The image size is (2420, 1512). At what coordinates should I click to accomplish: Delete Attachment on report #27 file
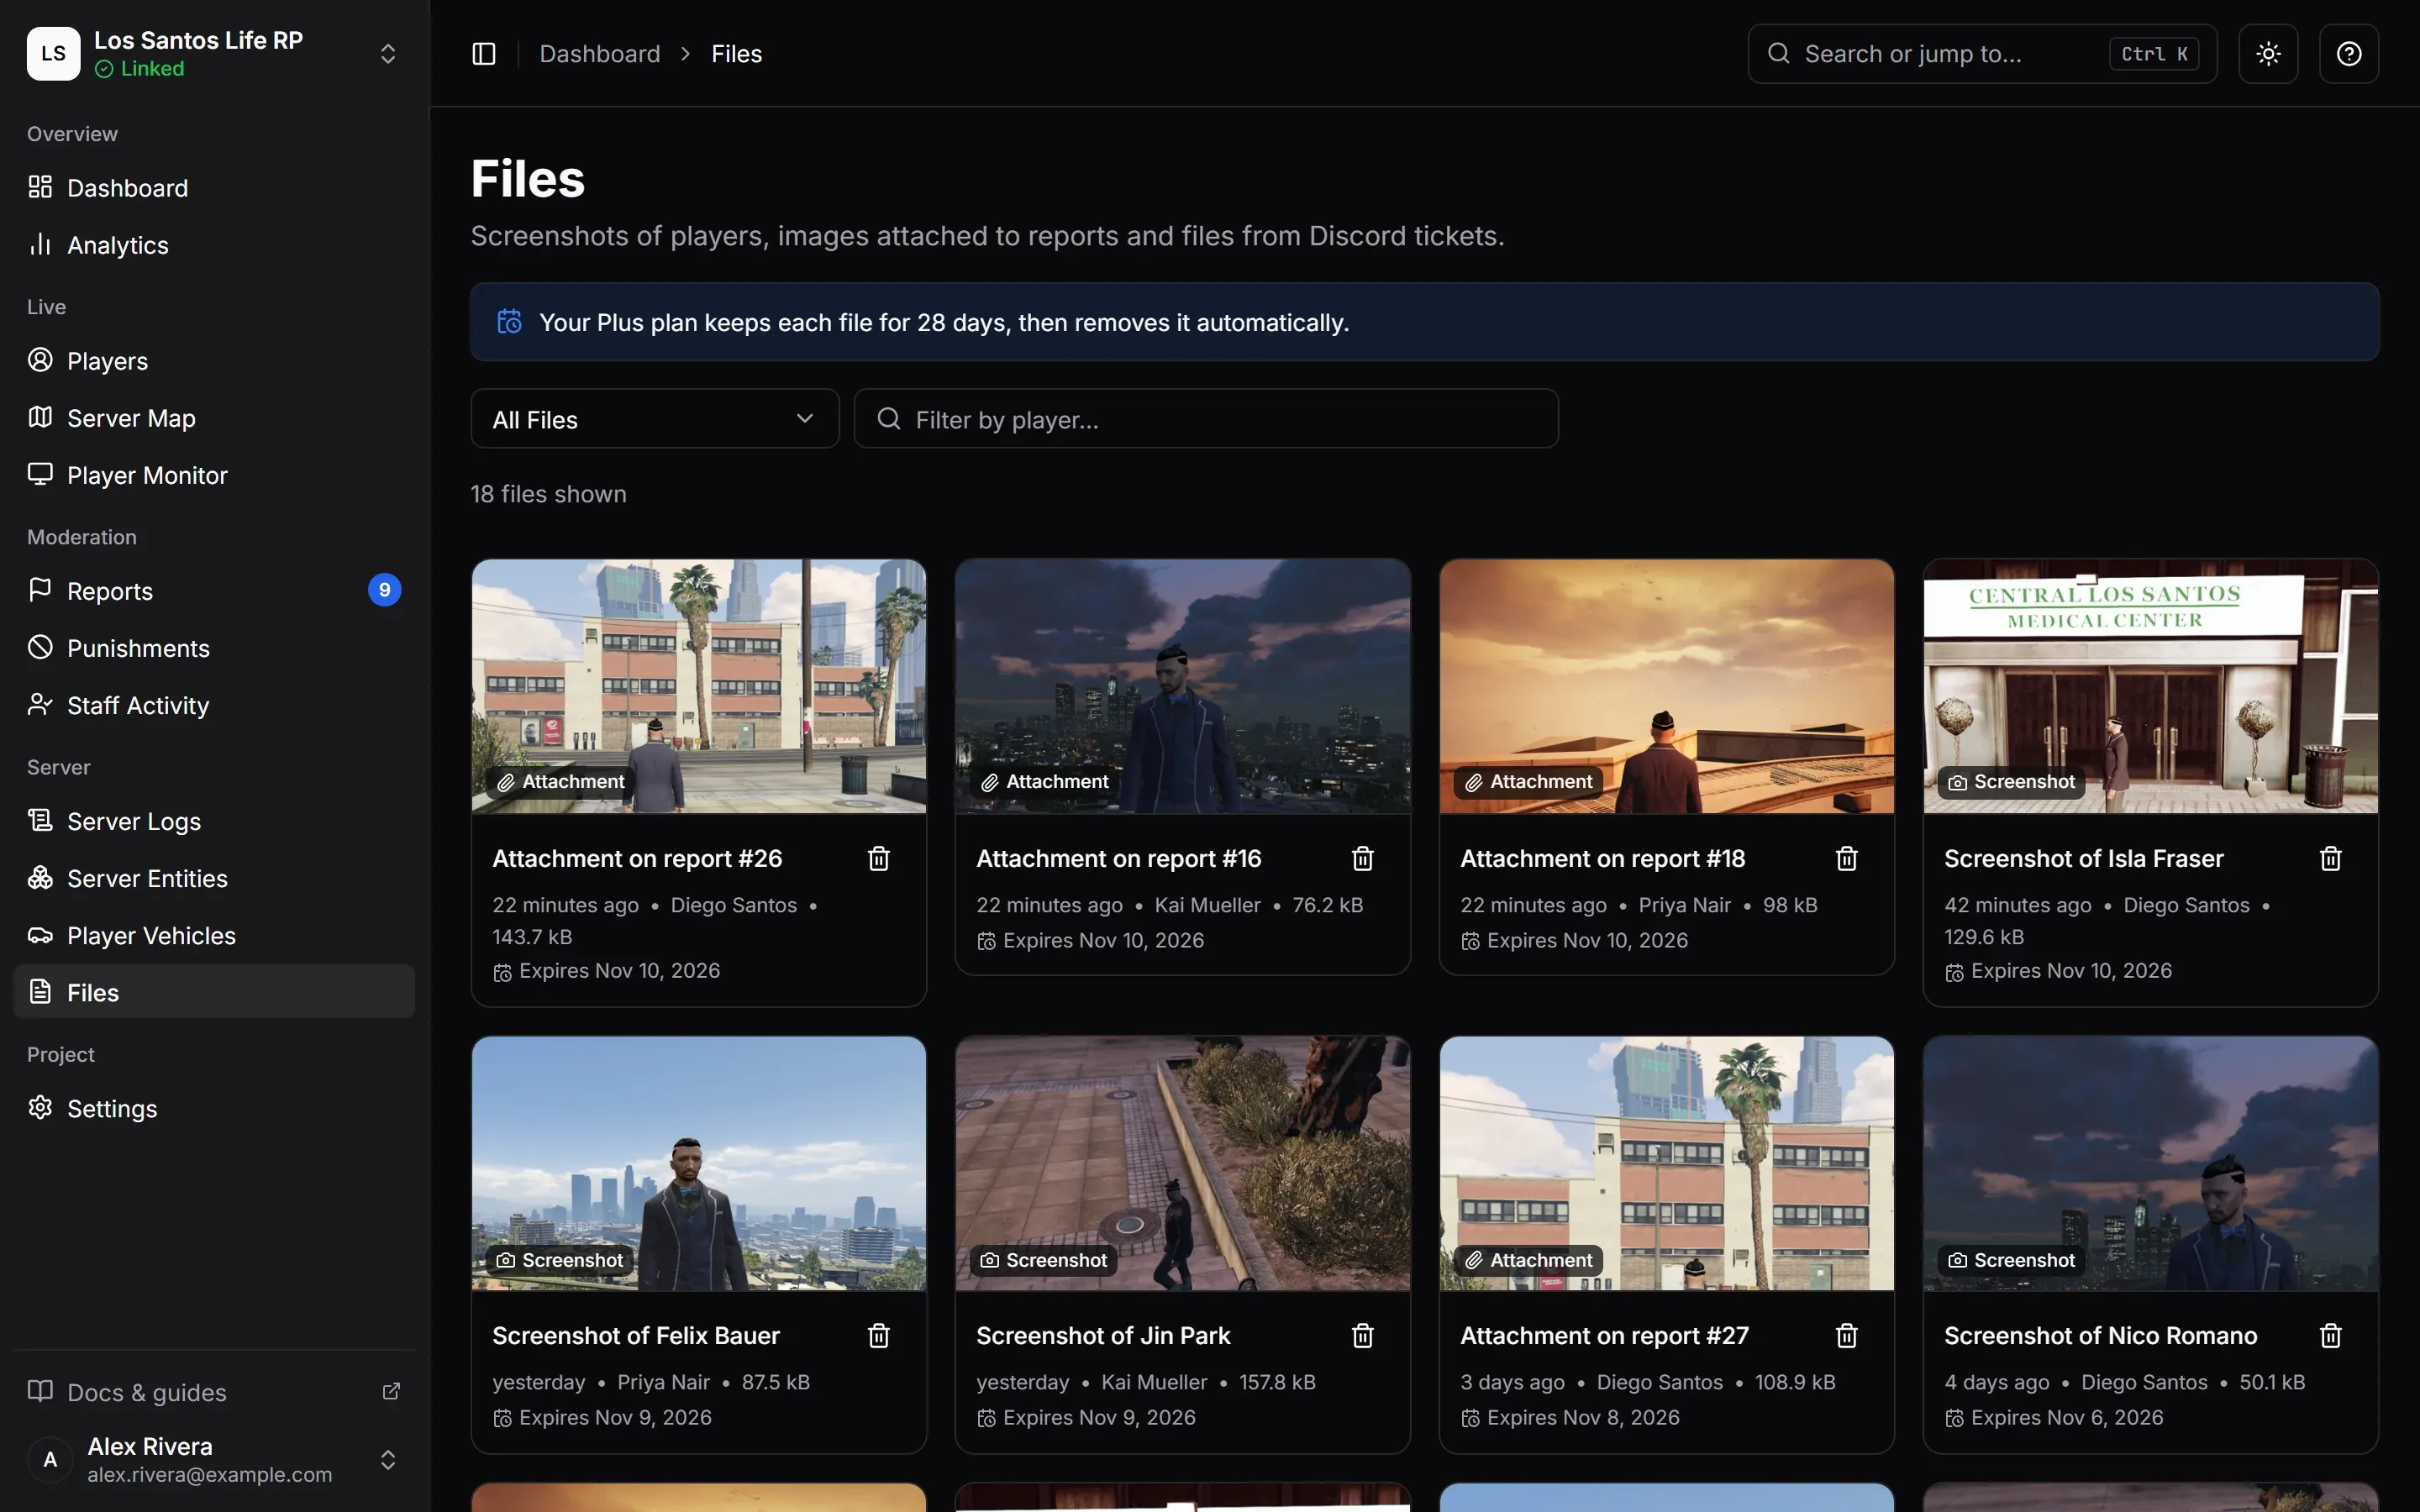tap(1847, 1336)
